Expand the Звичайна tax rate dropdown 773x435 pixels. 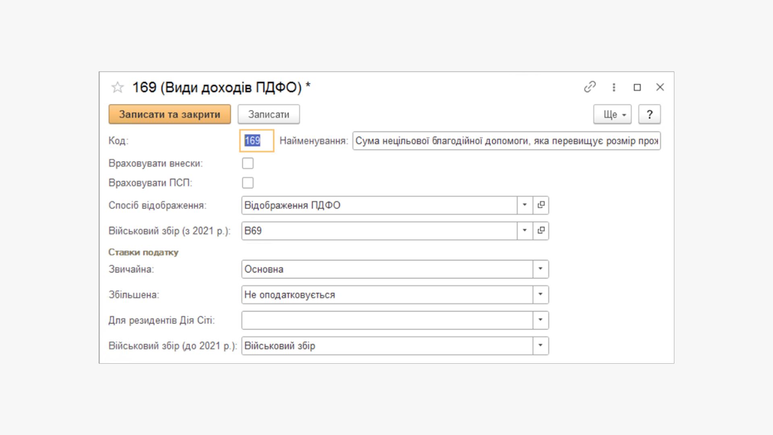click(x=541, y=269)
